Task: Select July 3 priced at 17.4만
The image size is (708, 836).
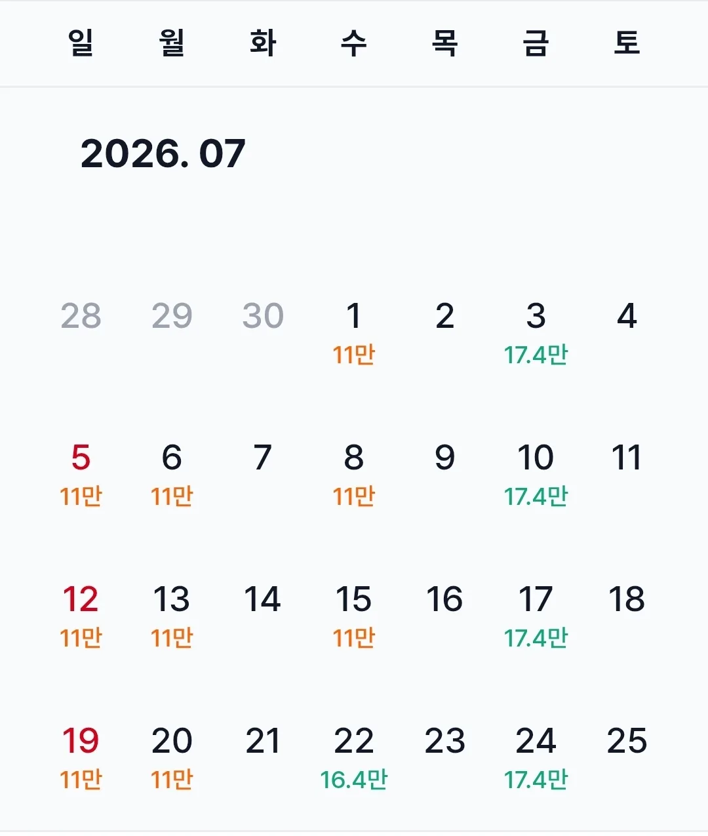Action: tap(536, 333)
